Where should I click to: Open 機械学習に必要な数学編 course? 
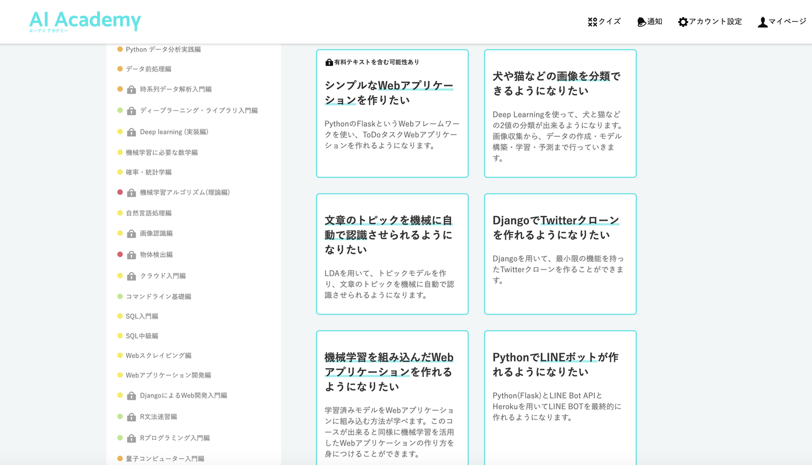[162, 153]
